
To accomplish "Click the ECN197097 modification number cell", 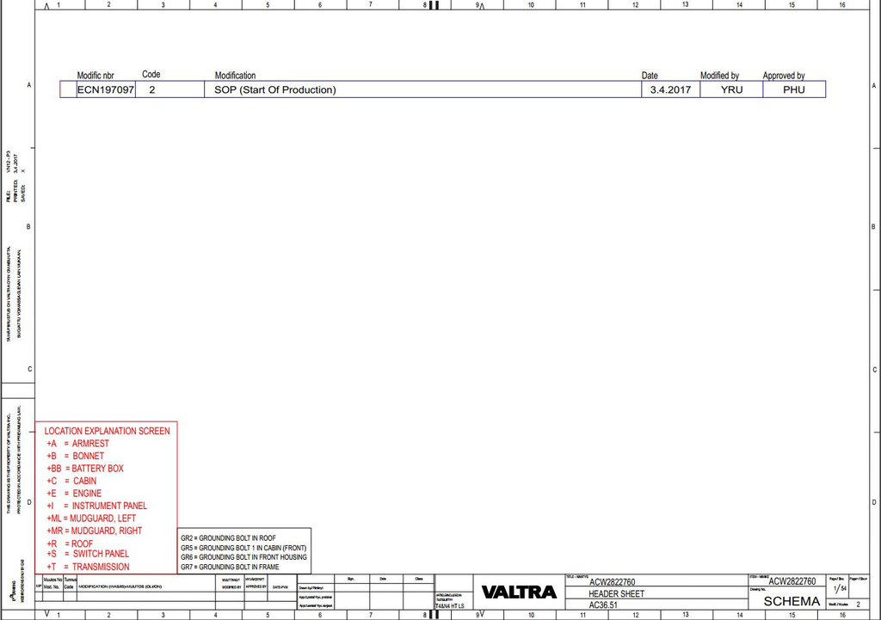I will tap(106, 89).
